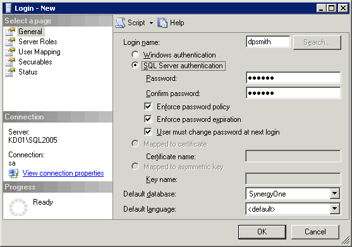Toggle User must change password checkbox
352x247 pixels.
[148, 131]
